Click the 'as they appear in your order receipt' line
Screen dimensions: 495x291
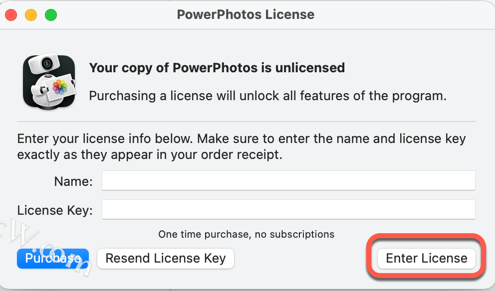click(150, 154)
